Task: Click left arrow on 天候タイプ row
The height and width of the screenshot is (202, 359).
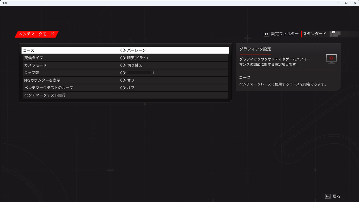Action: pyautogui.click(x=121, y=58)
